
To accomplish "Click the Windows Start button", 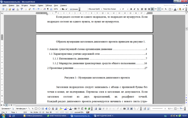I will pyautogui.click(x=3, y=116).
